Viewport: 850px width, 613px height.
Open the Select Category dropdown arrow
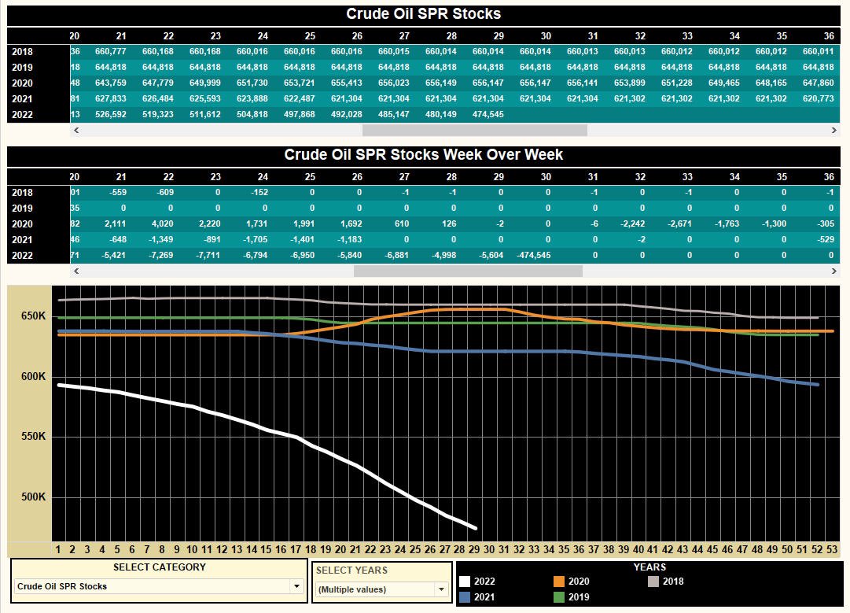(x=296, y=586)
